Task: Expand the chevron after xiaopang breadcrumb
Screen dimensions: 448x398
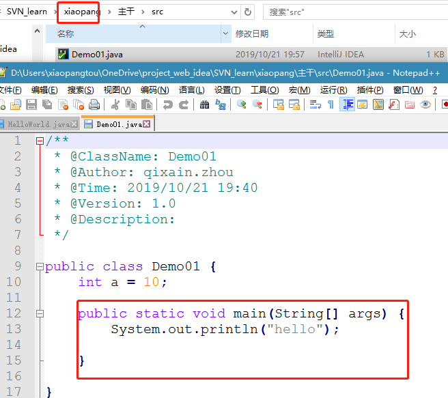Action: coord(109,12)
